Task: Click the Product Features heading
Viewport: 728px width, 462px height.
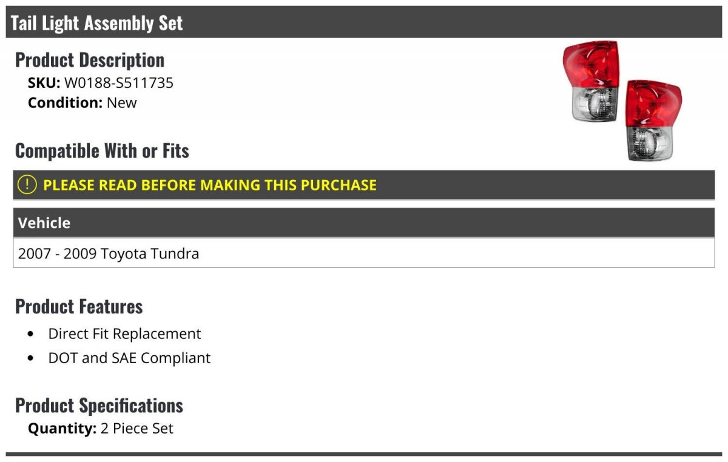Action: pyautogui.click(x=79, y=307)
